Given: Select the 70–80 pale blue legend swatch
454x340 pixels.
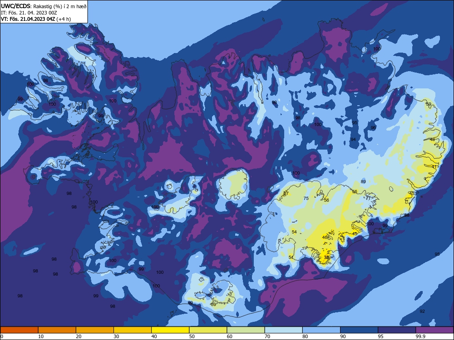Looking at the screenshot, I should point(283,330).
